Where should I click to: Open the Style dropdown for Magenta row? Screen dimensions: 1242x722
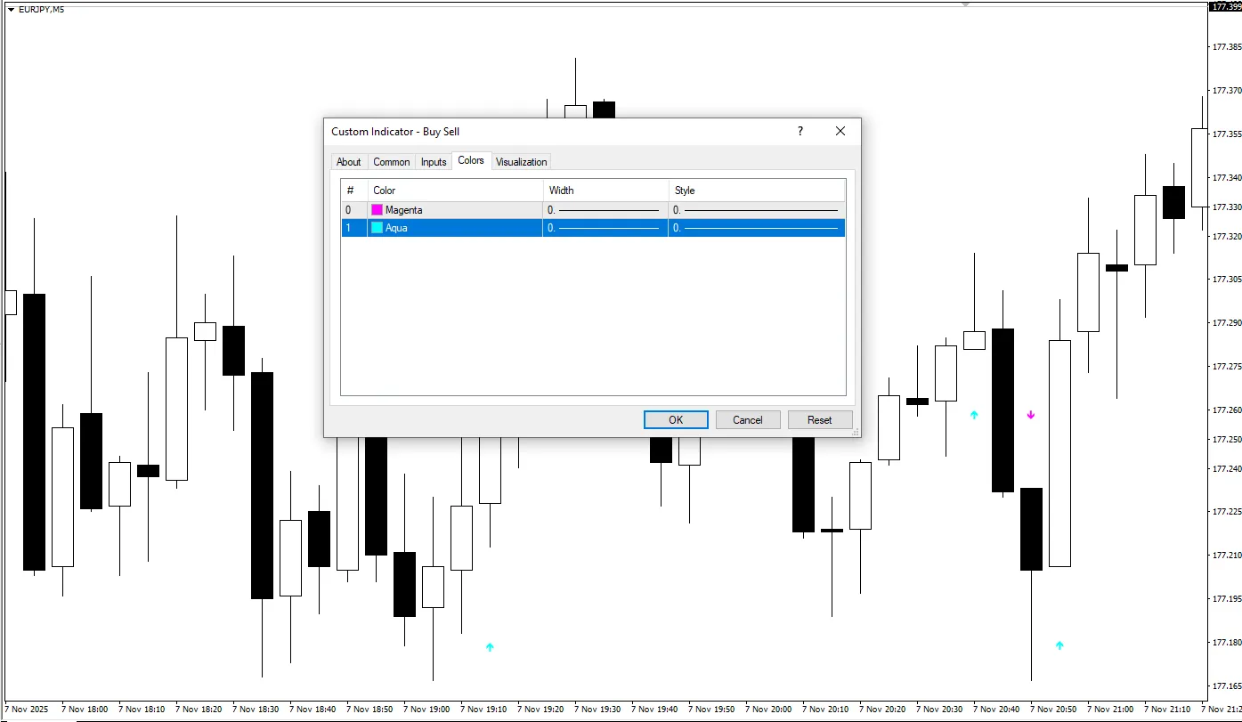[756, 210]
